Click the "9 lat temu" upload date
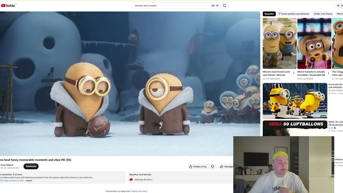Image resolution: width=343 pixels, height=193 pixels. (x=17, y=175)
